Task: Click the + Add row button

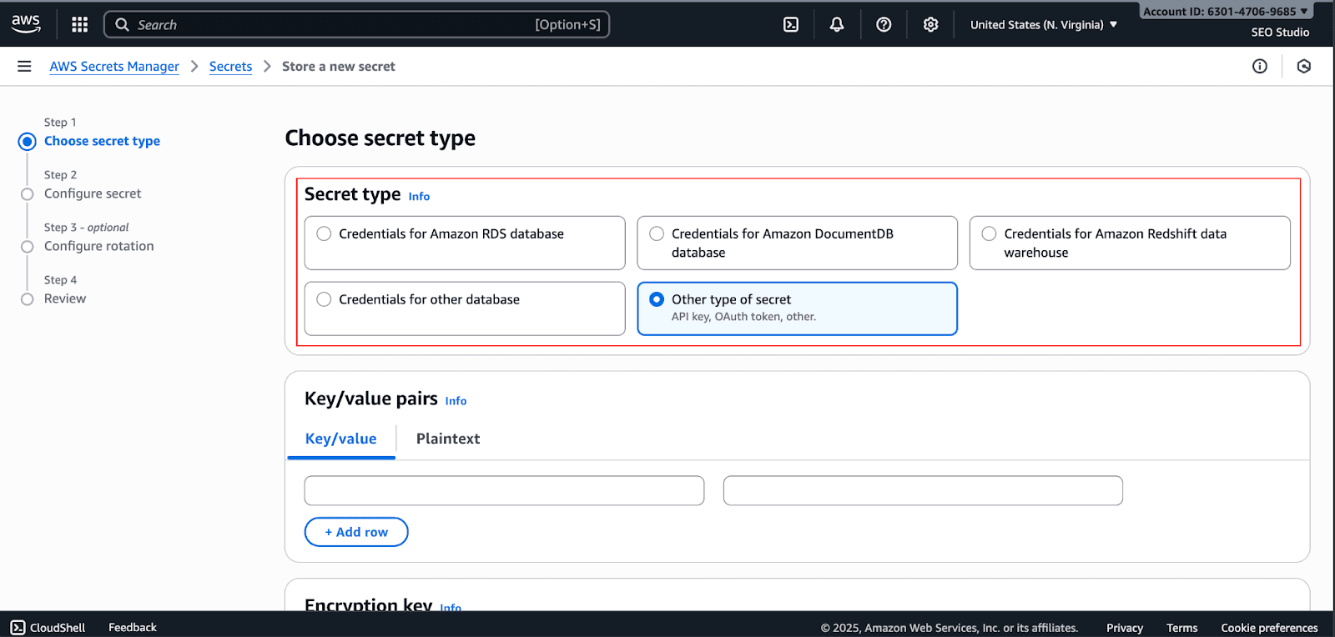Action: coord(356,532)
